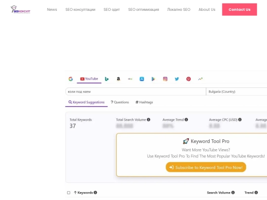This screenshot has height=200, width=267.
Task: Open the eBay keyword source icon
Action: point(130,79)
